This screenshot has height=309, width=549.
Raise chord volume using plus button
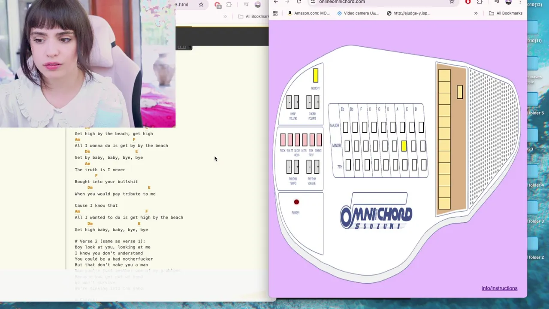tap(317, 102)
